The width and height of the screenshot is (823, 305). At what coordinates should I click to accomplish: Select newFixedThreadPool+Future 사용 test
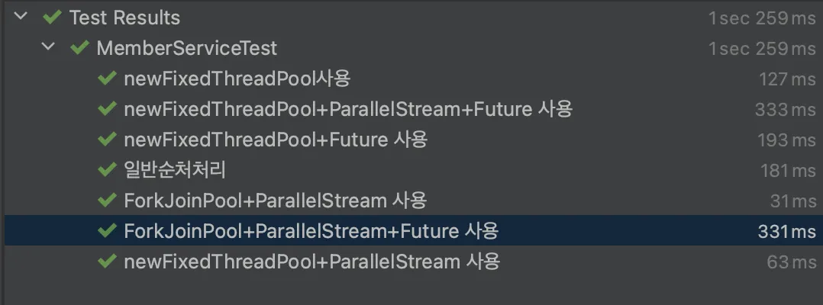(x=275, y=140)
